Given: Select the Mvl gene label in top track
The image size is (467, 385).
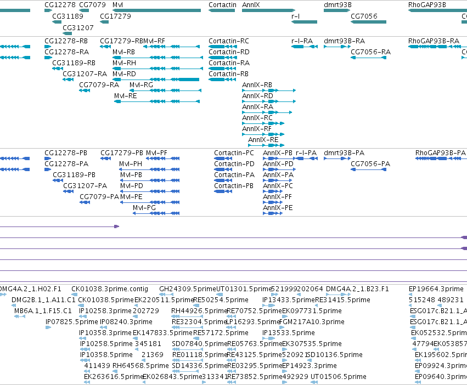Looking at the screenshot, I should (x=117, y=5).
